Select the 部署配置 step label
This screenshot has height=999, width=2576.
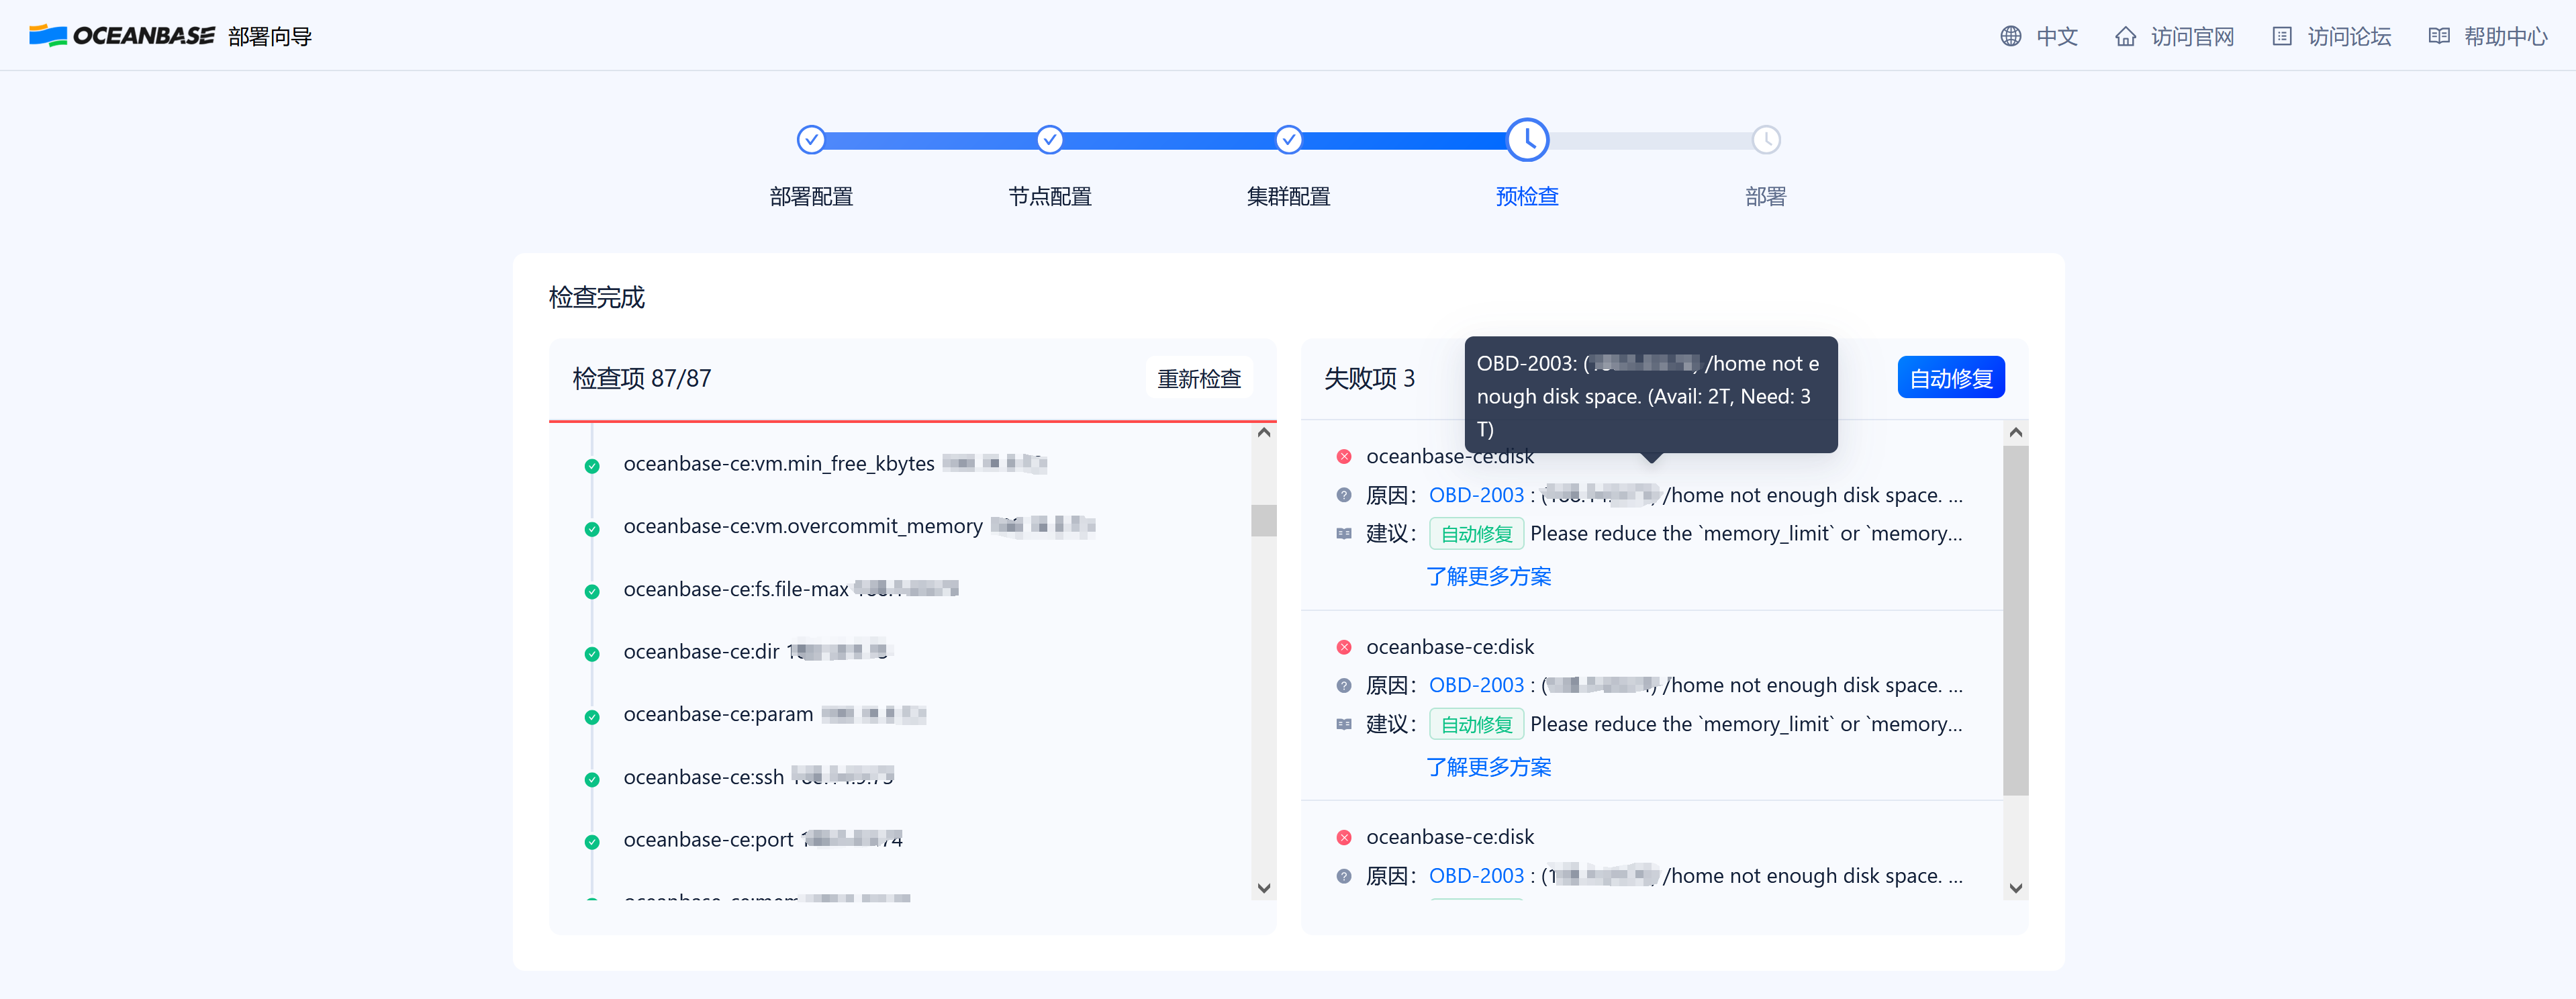[x=811, y=196]
